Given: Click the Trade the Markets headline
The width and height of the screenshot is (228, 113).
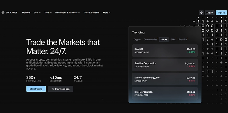Looking at the screenshot, I should 63,47.
